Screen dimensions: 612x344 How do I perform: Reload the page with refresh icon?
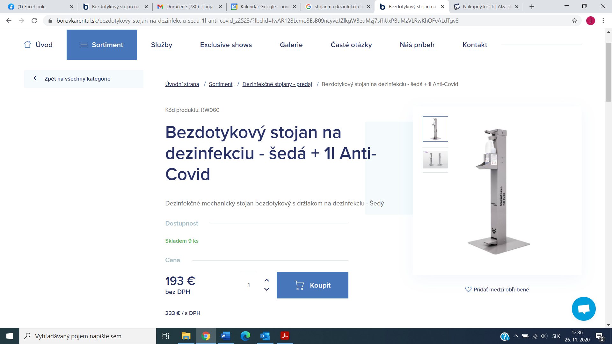[34, 21]
